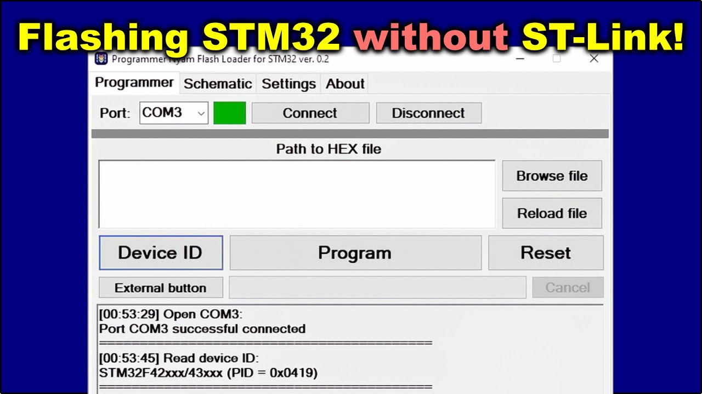Click the green connection status indicator
The height and width of the screenshot is (394, 702).
(229, 113)
